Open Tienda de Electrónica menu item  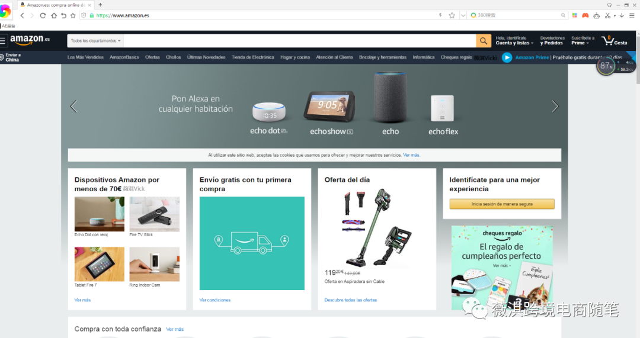tap(252, 57)
